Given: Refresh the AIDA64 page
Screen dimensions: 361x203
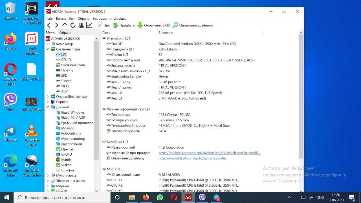Looking at the screenshot, I should [73, 25].
